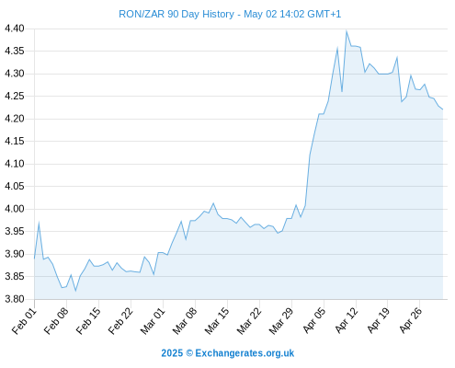455x368 pixels.
Task: Select the Feb 22 date label
Action: point(120,321)
